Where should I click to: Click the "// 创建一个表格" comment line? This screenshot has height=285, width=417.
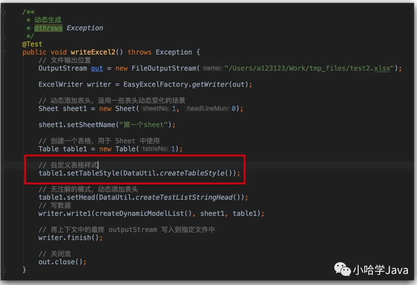pyautogui.click(x=99, y=141)
